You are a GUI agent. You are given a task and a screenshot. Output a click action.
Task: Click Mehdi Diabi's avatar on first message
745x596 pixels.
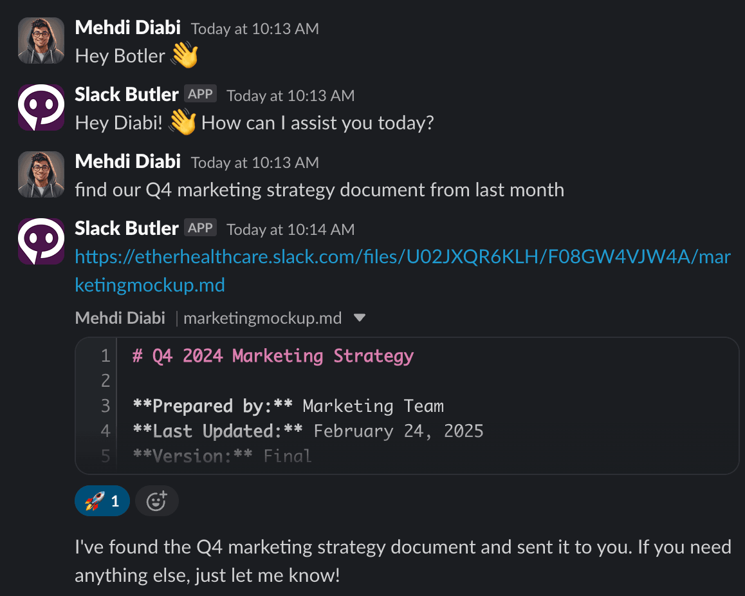click(x=41, y=41)
